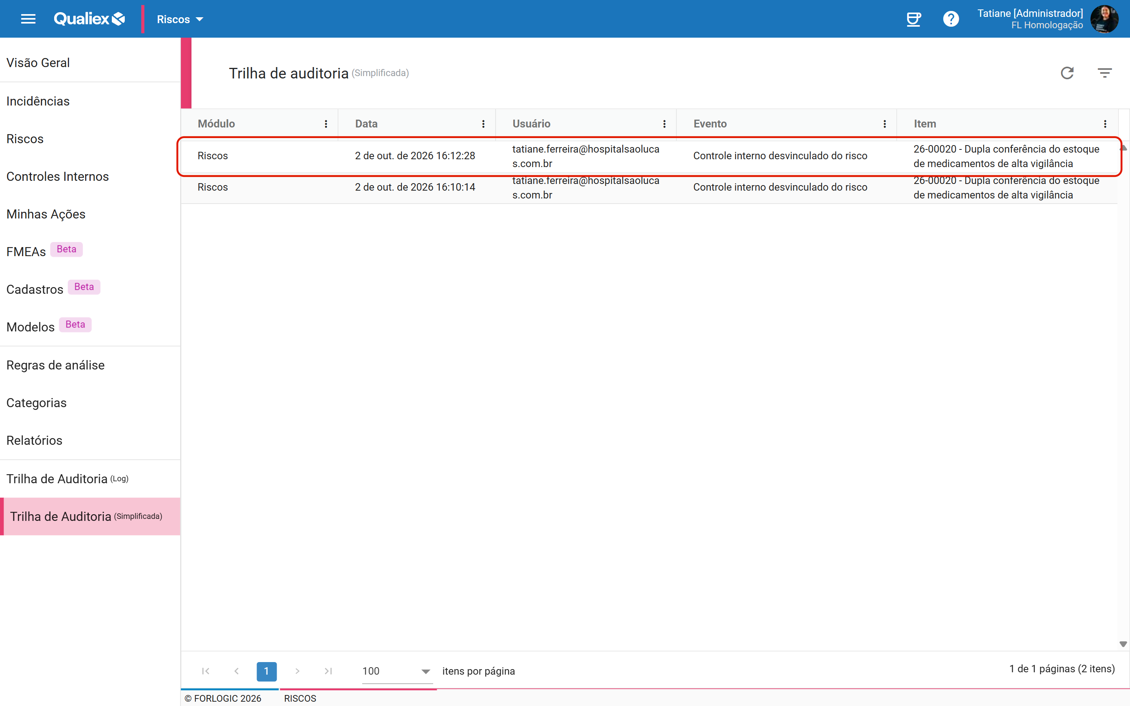The height and width of the screenshot is (706, 1130).
Task: Sort by the Data column header
Action: (x=366, y=124)
